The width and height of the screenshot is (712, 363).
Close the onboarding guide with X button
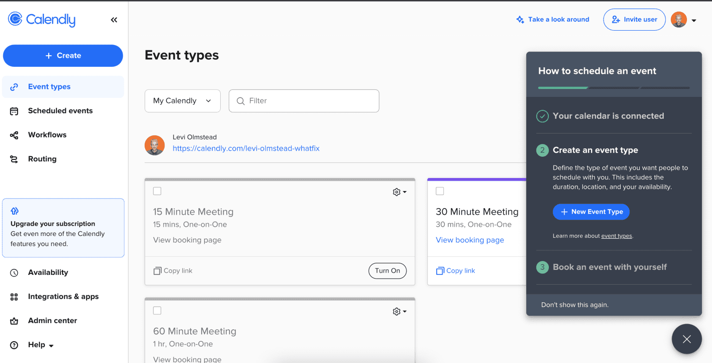(687, 339)
